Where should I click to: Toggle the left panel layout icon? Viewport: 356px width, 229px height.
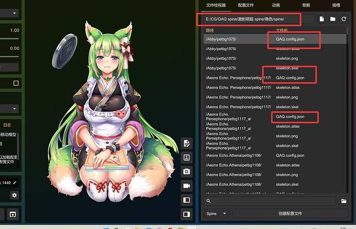(186, 200)
